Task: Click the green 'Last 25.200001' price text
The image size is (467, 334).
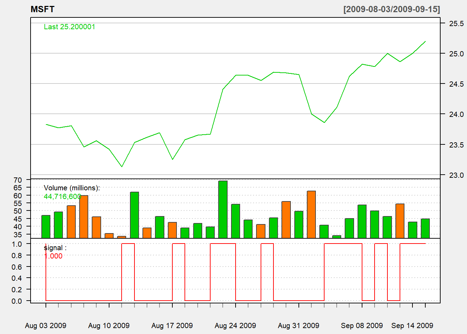Action: 69,27
